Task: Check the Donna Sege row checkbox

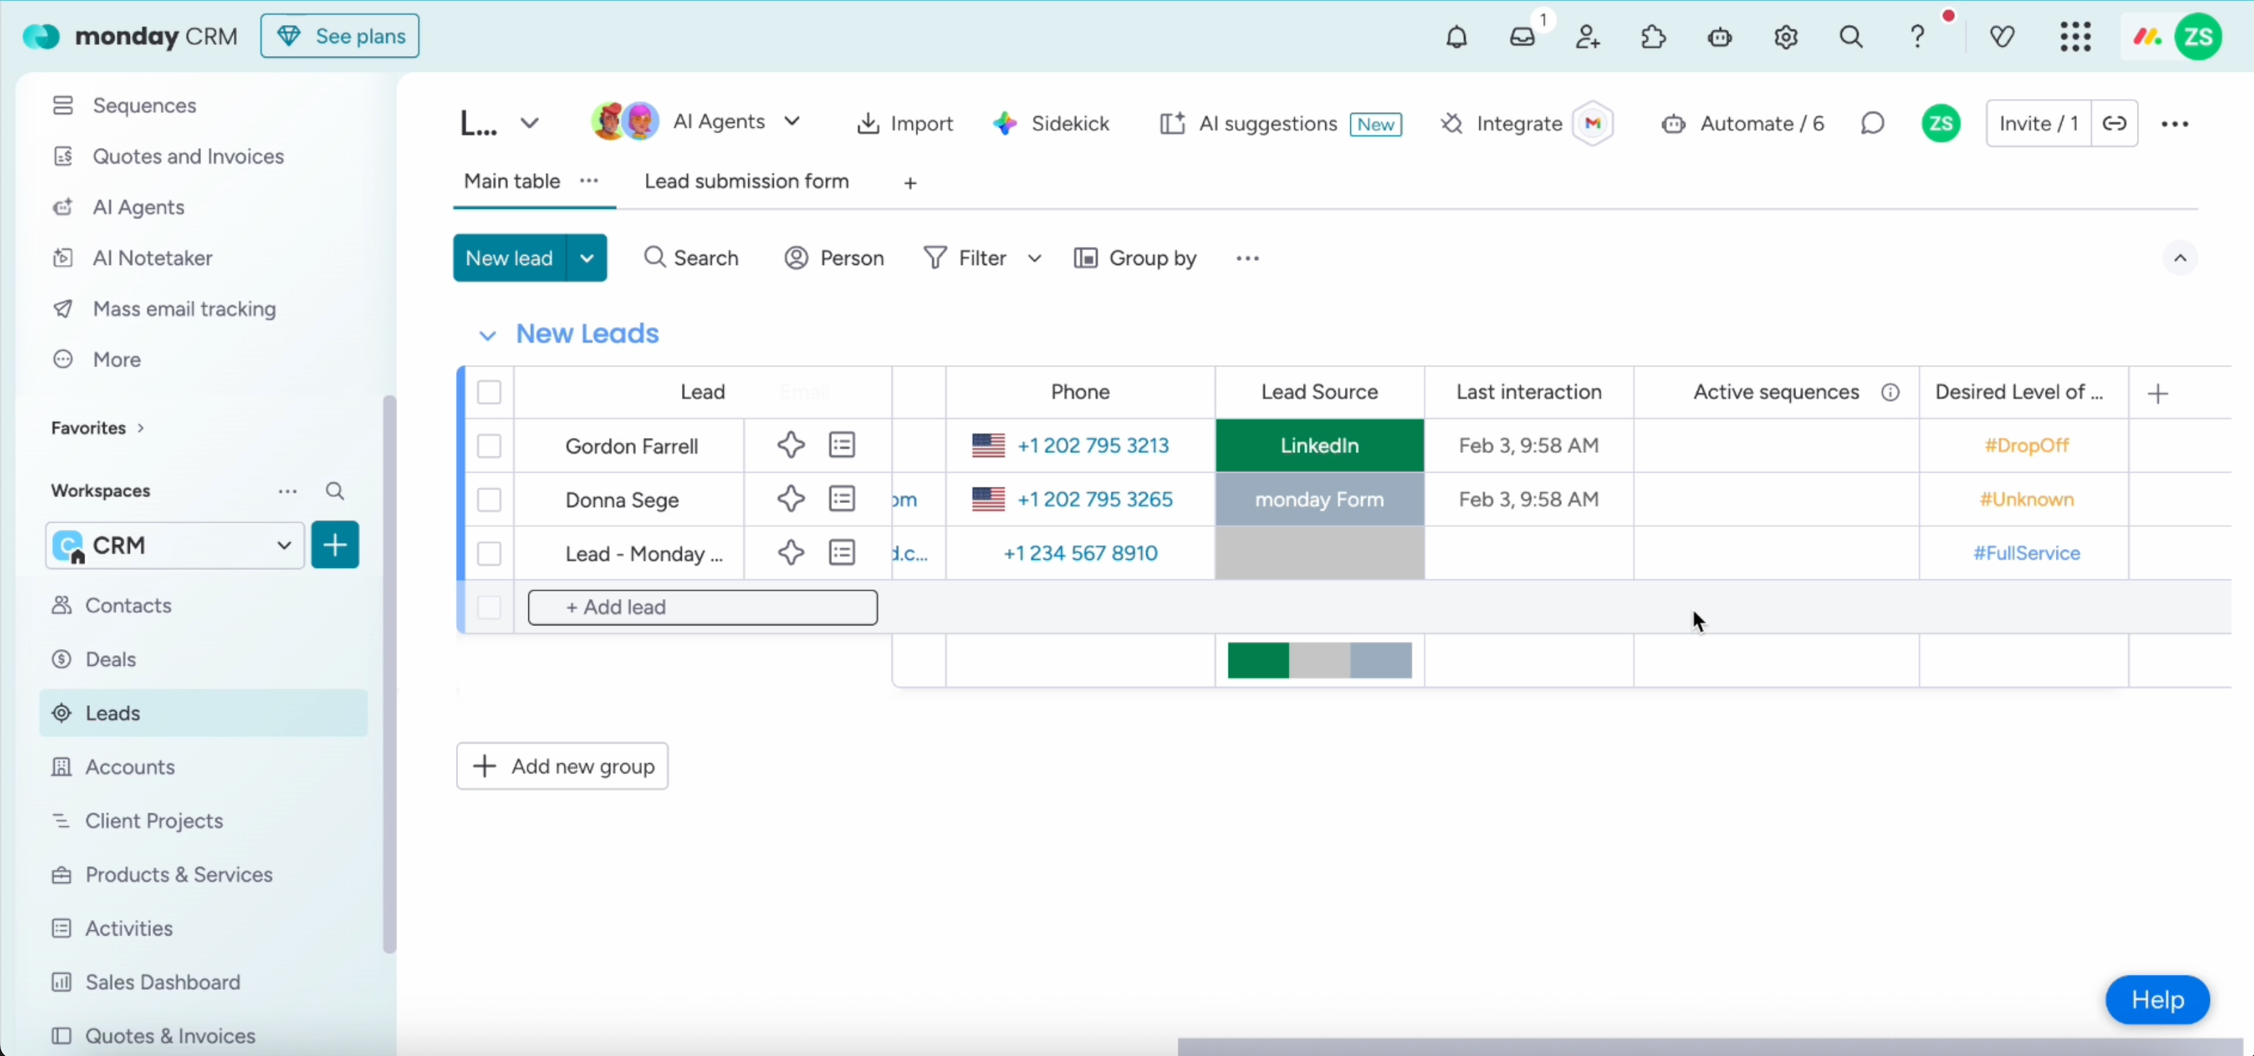Action: pyautogui.click(x=489, y=500)
